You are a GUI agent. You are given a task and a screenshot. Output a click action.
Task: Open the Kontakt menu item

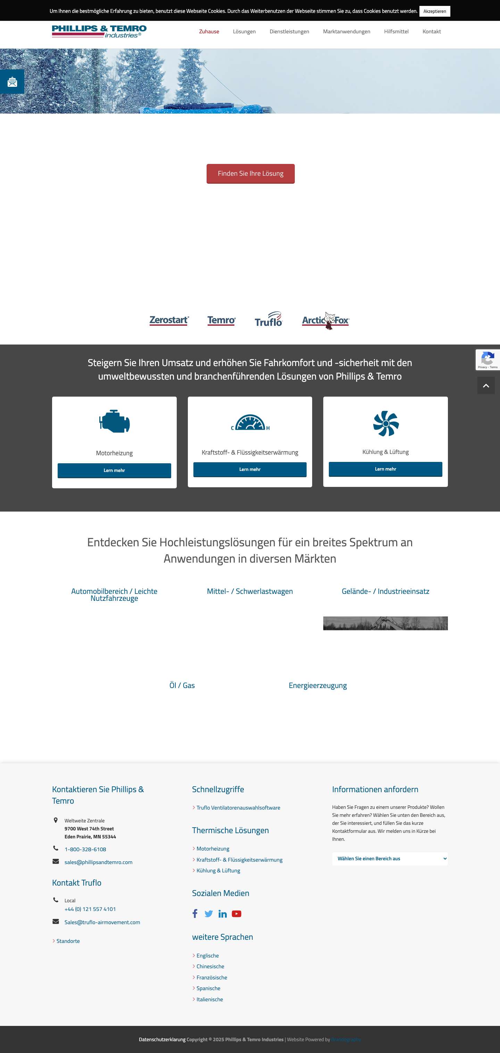pos(432,32)
